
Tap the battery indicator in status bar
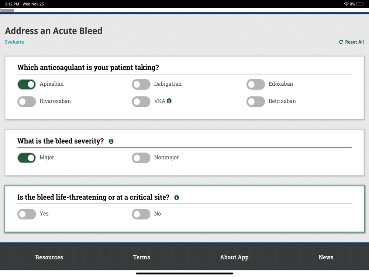(360, 4)
